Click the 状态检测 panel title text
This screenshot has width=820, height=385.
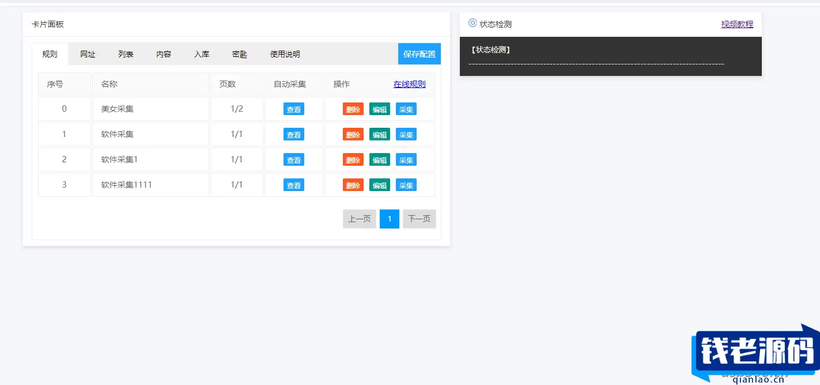point(496,24)
